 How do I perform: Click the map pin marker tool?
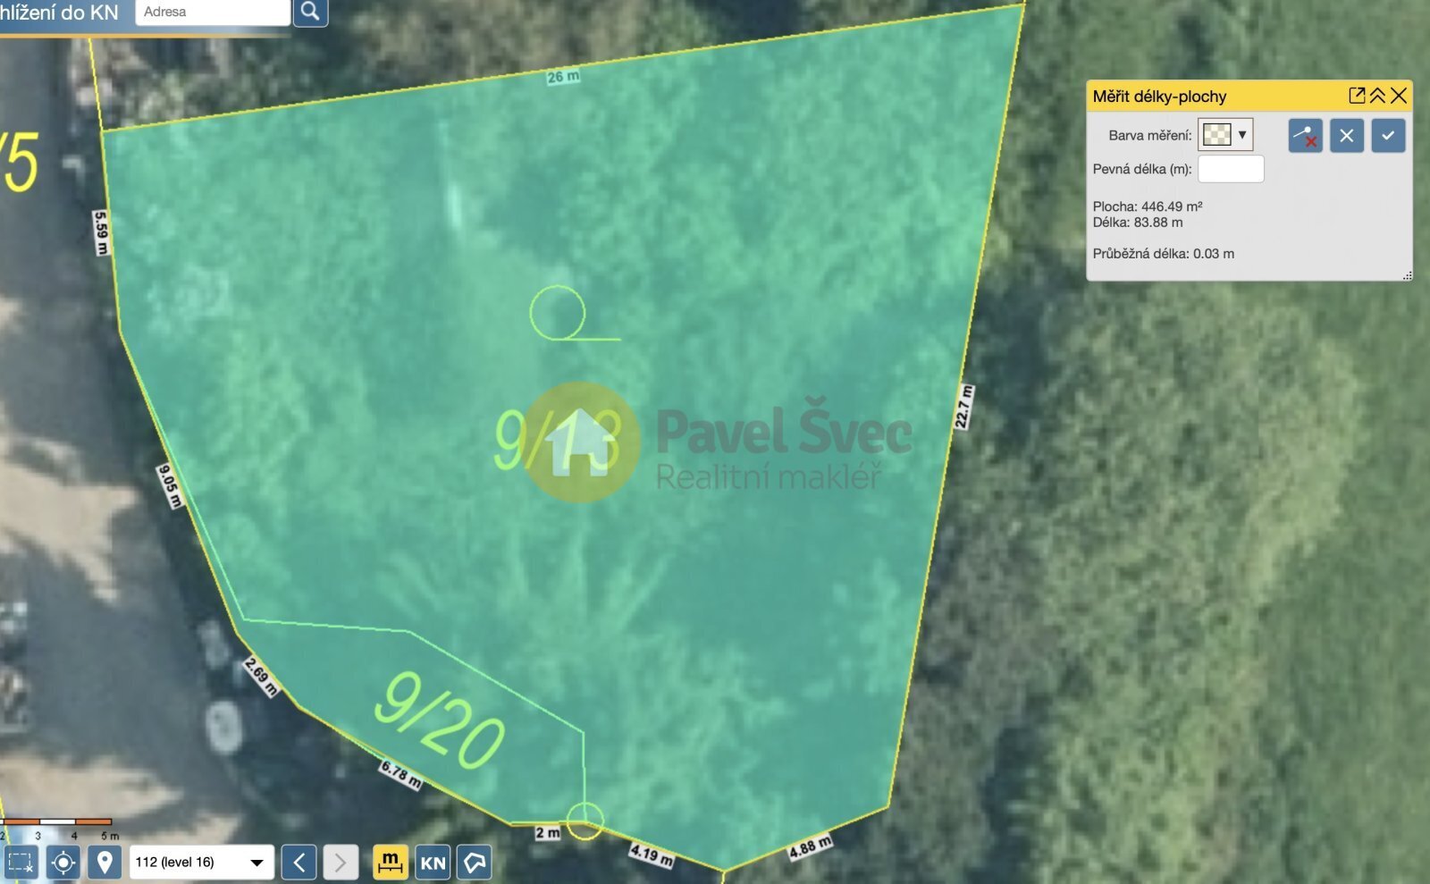coord(105,863)
